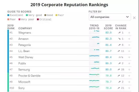
Task: Click the Change in Rank column header
Action: coord(121,27)
